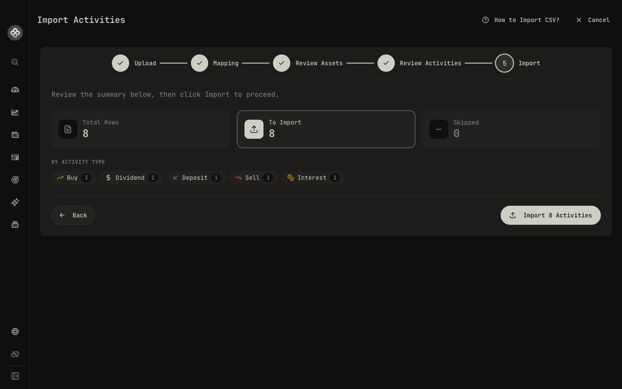Go to the Review Activities step
This screenshot has width=622, height=389.
pyautogui.click(x=419, y=63)
